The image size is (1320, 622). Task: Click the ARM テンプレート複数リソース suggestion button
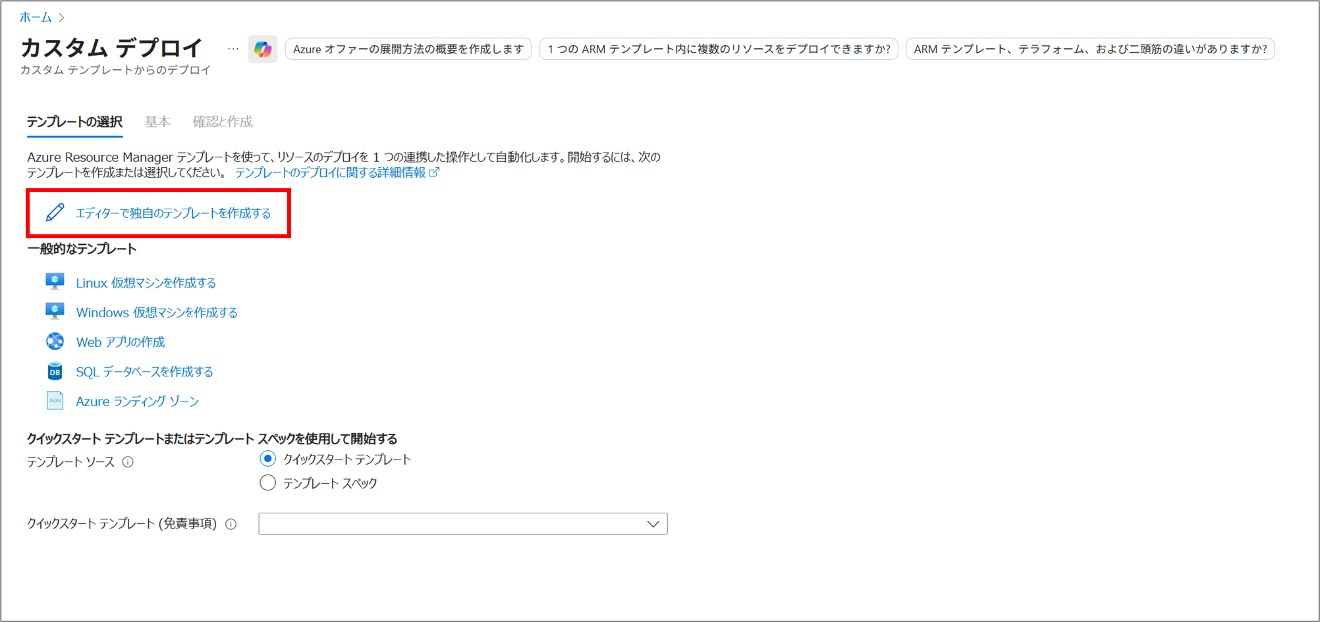point(719,49)
